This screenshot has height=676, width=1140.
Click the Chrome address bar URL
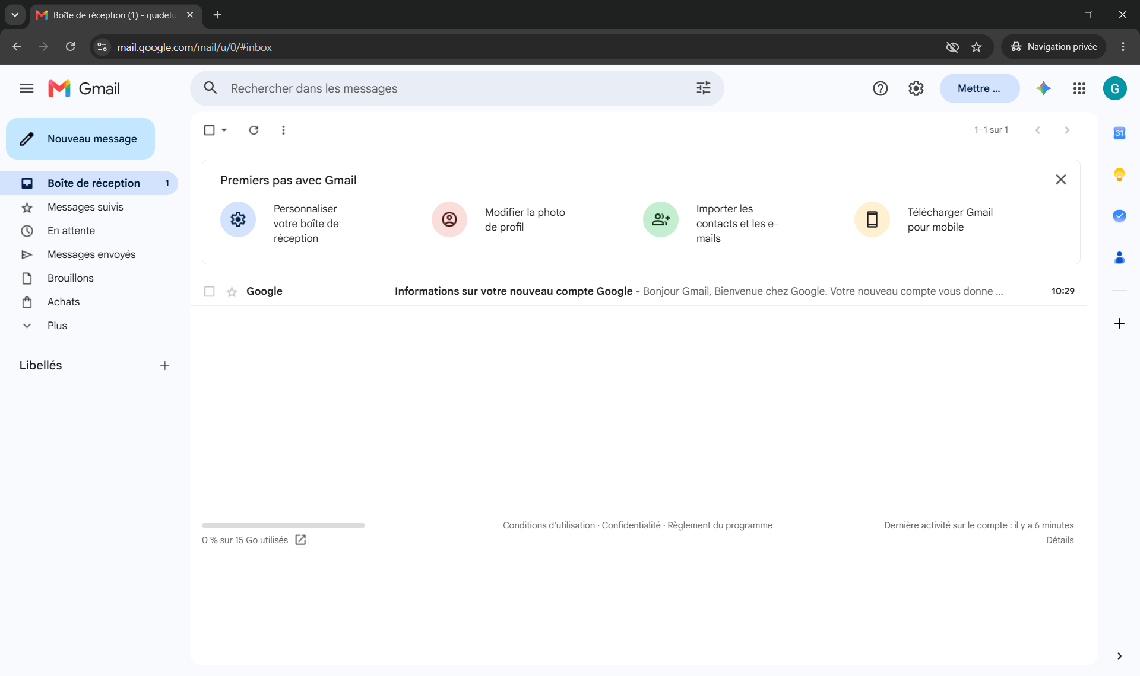(194, 47)
